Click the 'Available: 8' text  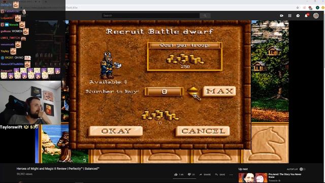click(x=108, y=82)
